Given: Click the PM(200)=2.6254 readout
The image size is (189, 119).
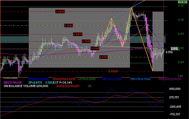Looking at the screenshot, I should [170, 79].
